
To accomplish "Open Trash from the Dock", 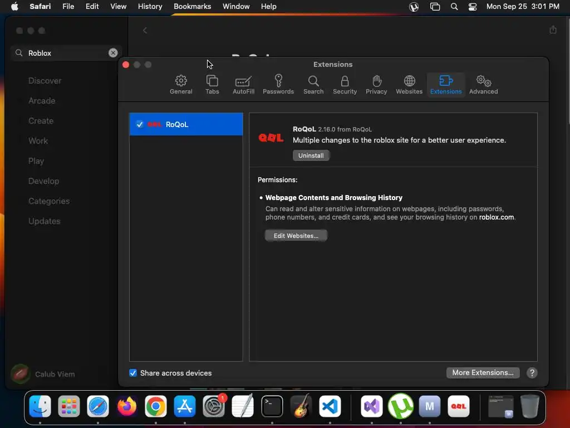I will click(530, 406).
